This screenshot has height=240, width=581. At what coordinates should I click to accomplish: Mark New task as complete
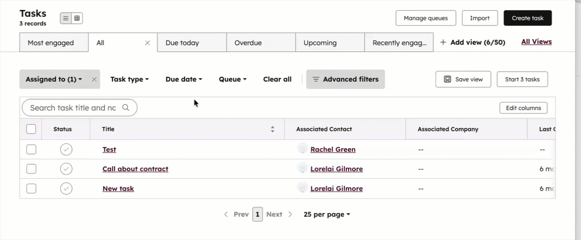(67, 189)
